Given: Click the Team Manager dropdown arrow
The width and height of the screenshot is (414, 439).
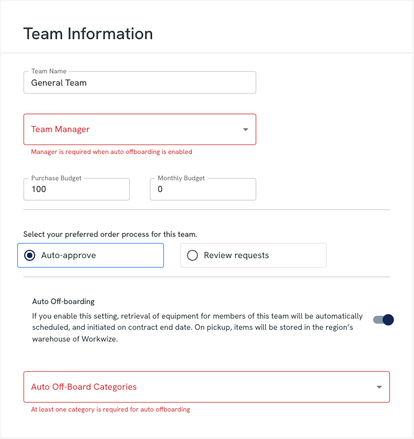Looking at the screenshot, I should point(245,129).
